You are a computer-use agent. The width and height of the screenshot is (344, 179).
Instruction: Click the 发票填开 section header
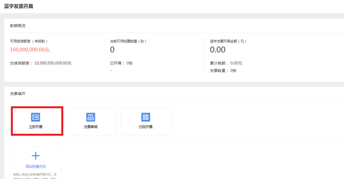(17, 94)
